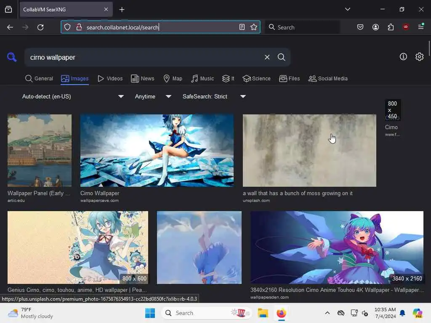Open the SafeSearch Strict dropdown

pos(214,96)
